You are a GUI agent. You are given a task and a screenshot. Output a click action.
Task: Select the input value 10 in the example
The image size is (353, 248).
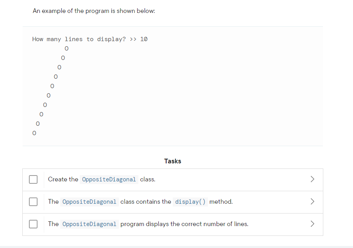(x=144, y=39)
